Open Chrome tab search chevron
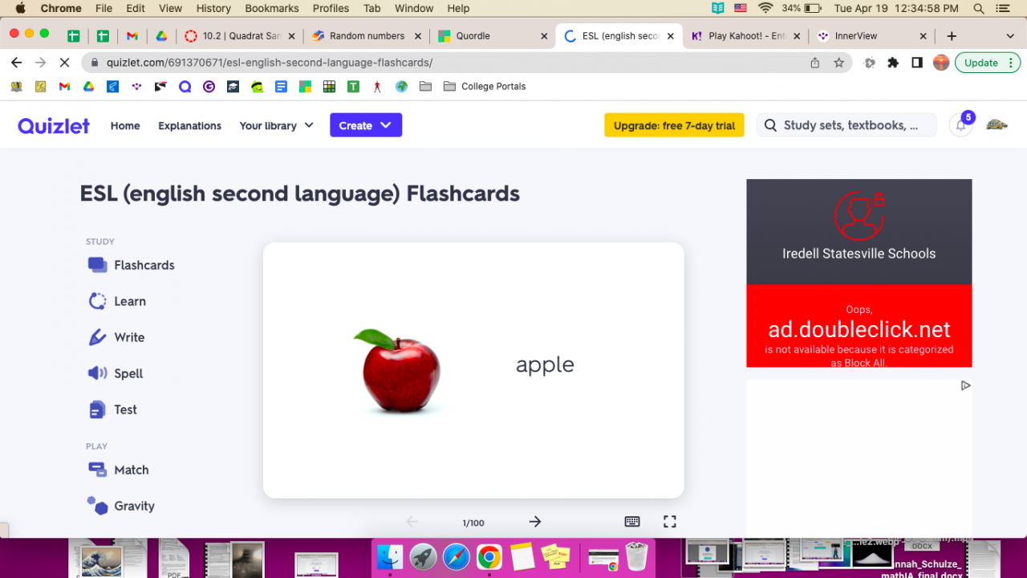Viewport: 1027px width, 578px height. click(x=1010, y=36)
